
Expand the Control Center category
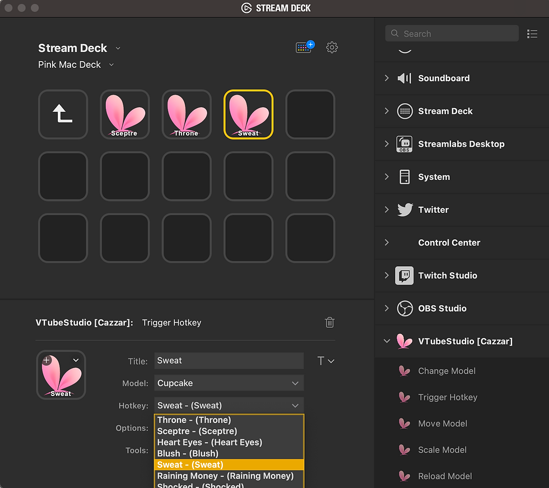387,243
